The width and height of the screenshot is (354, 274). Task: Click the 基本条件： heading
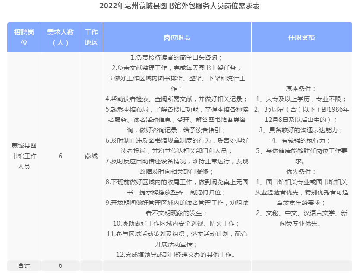coord(302,89)
